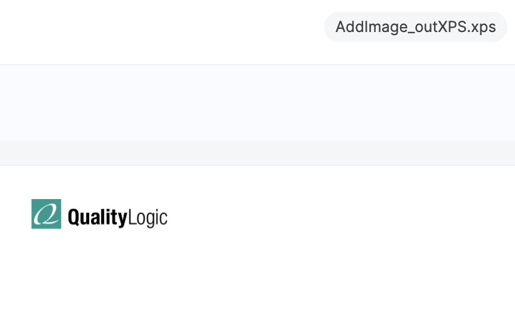Click the empty header area left of file chip
The width and height of the screenshot is (515, 314).
pos(157,28)
